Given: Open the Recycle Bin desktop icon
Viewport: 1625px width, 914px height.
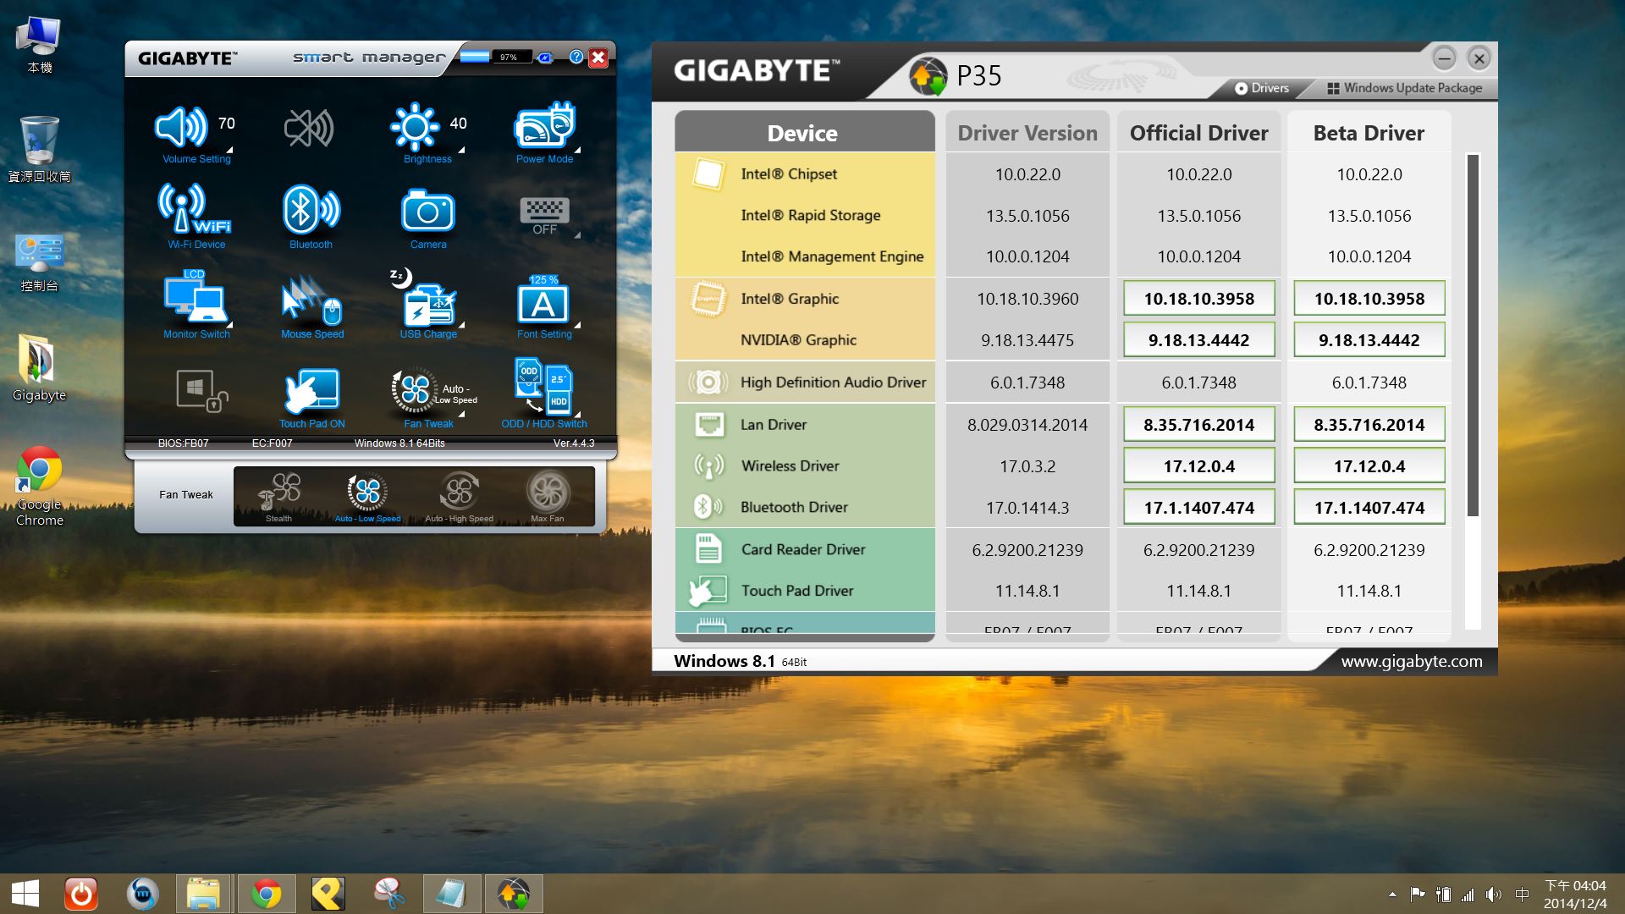Looking at the screenshot, I should coord(39,150).
